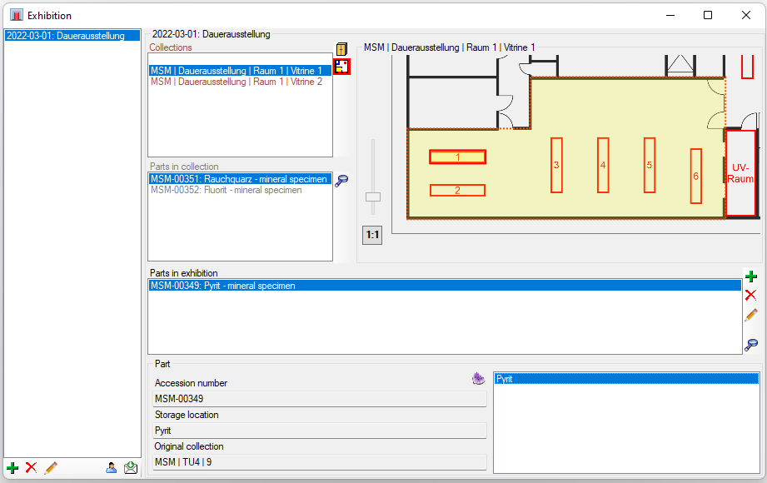Click vitrine 2 on the floor plan
This screenshot has height=483, width=767.
point(457,191)
